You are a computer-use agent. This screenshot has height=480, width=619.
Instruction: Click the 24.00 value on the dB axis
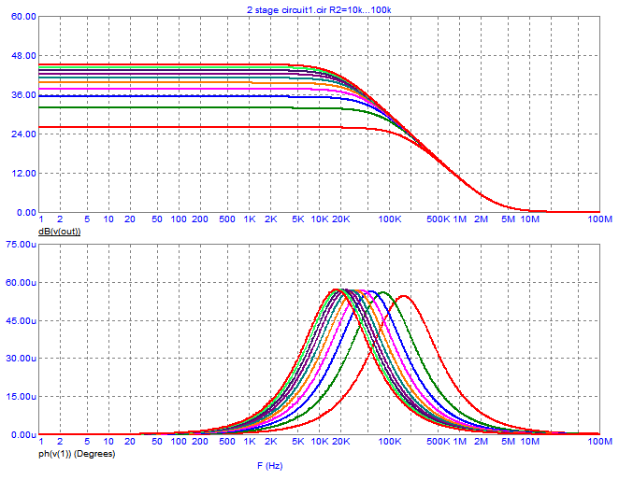click(x=23, y=134)
